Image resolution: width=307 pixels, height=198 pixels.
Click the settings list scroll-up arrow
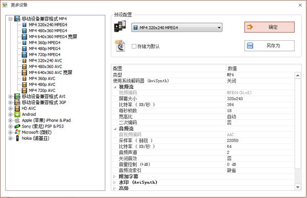[x=298, y=76]
